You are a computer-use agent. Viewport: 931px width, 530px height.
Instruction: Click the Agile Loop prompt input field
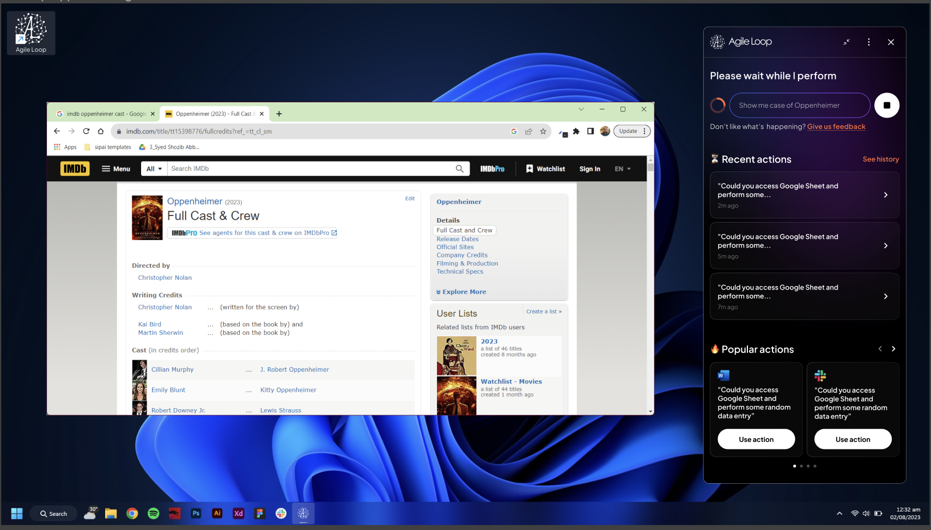[x=800, y=105]
